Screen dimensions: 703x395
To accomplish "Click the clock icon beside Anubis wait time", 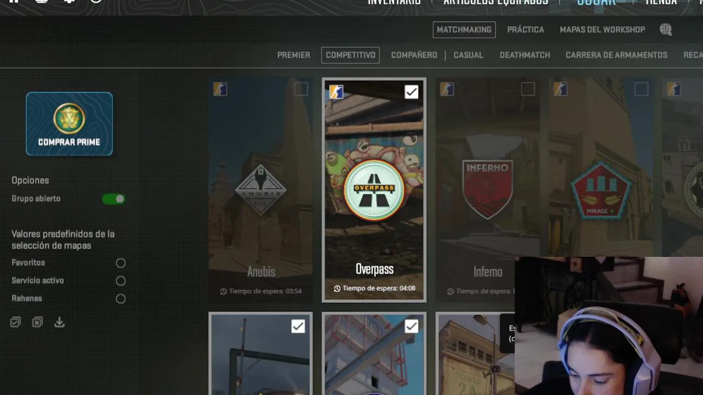I will coord(224,291).
